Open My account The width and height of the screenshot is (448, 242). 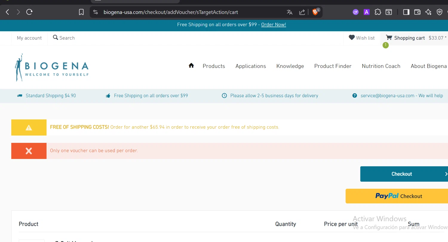[29, 38]
